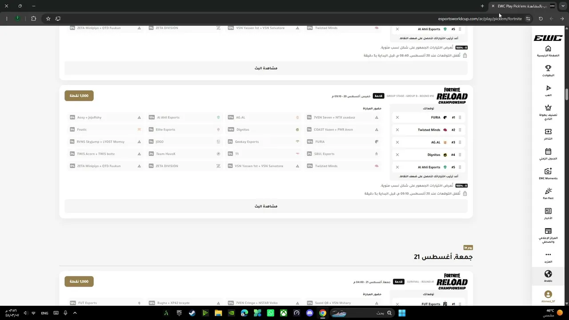
Task: Select team JOGO from the list
Action: [x=184, y=142]
